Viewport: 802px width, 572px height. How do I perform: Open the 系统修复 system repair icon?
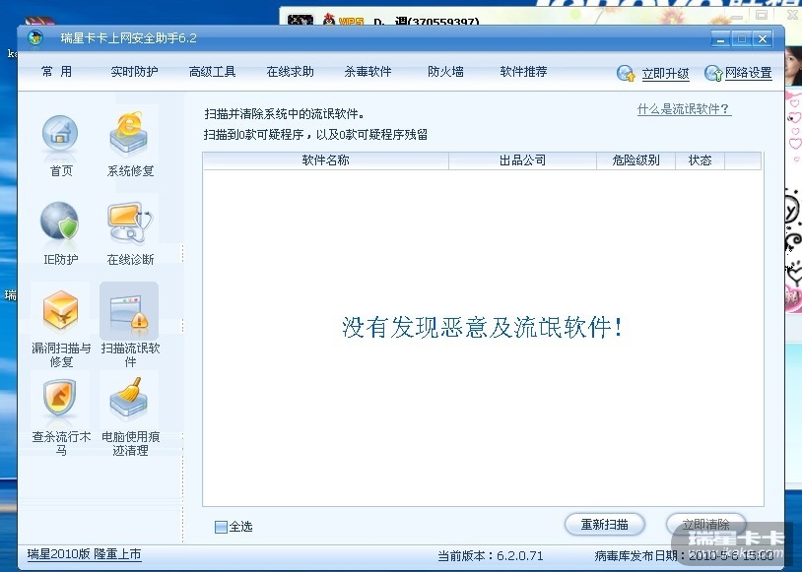pyautogui.click(x=129, y=134)
